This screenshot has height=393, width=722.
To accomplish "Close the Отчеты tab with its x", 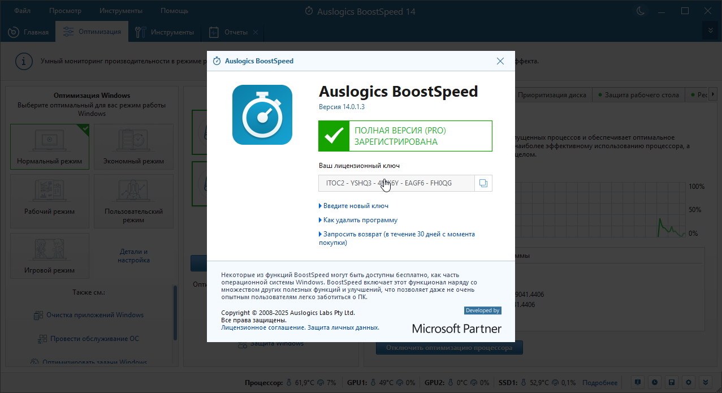I will pyautogui.click(x=256, y=32).
